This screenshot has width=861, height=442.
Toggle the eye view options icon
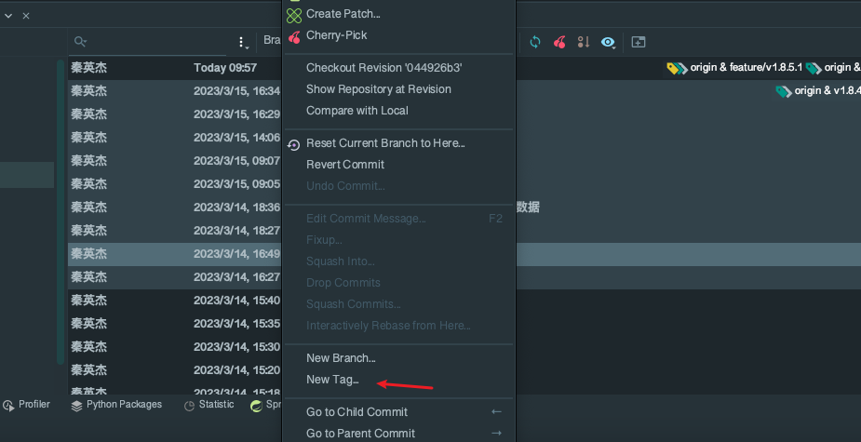608,42
